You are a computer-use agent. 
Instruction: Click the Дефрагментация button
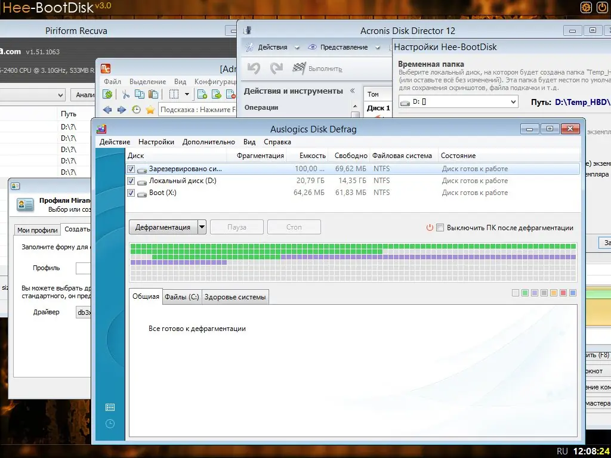click(x=163, y=227)
